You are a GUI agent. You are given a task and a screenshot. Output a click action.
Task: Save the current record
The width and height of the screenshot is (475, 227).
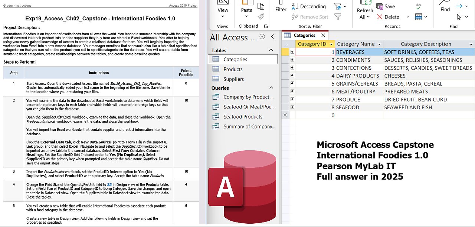click(386, 6)
